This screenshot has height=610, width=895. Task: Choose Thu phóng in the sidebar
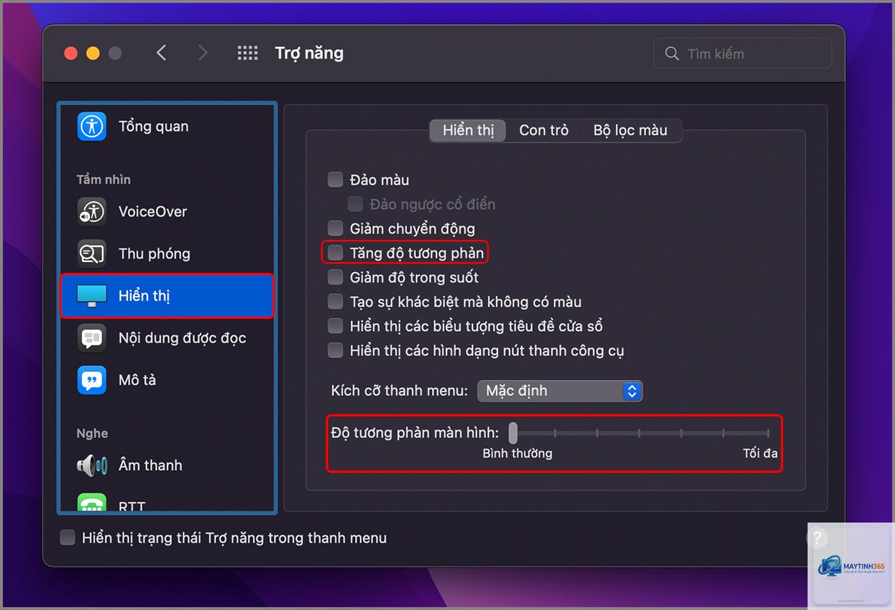155,254
